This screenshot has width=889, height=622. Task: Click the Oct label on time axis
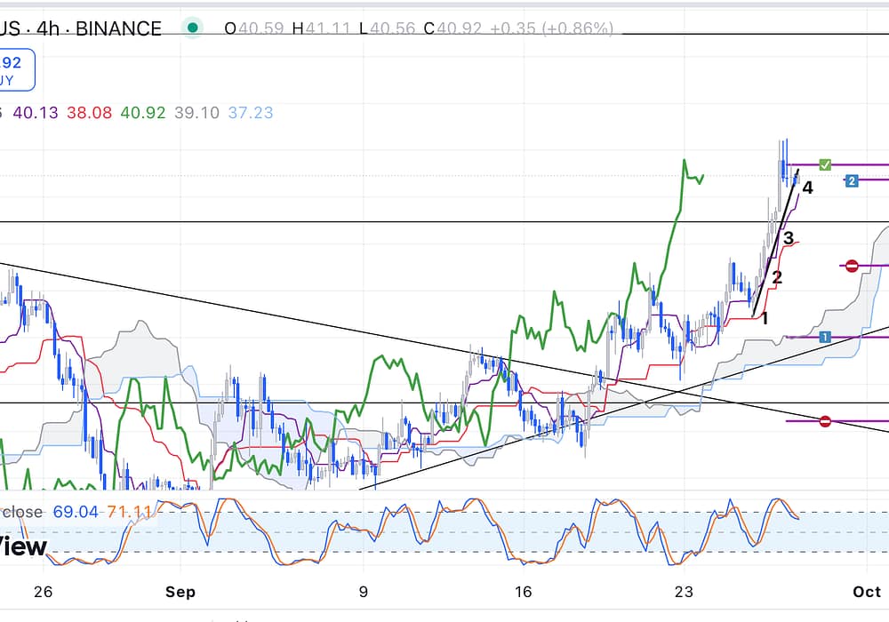(866, 592)
